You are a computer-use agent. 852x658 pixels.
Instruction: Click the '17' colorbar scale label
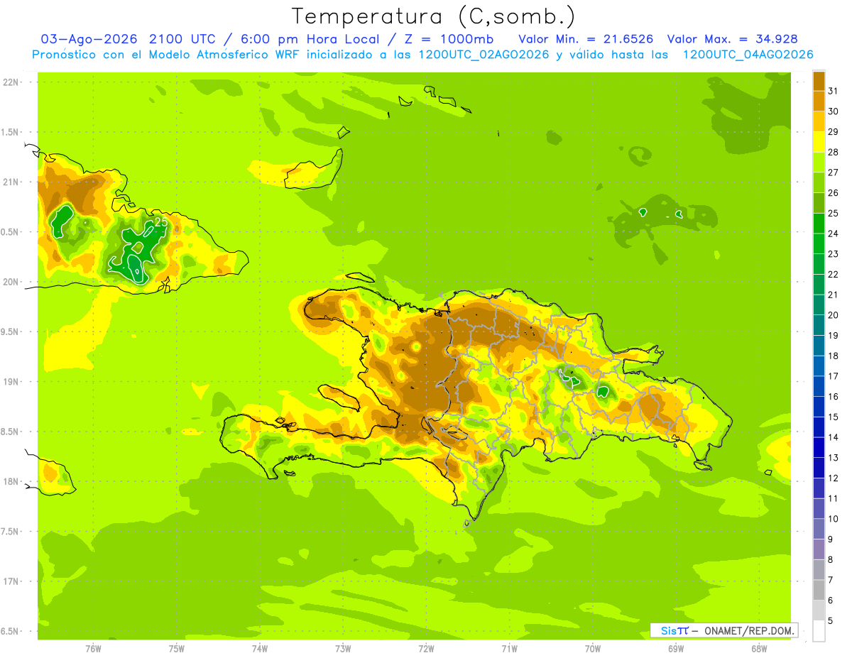point(834,376)
